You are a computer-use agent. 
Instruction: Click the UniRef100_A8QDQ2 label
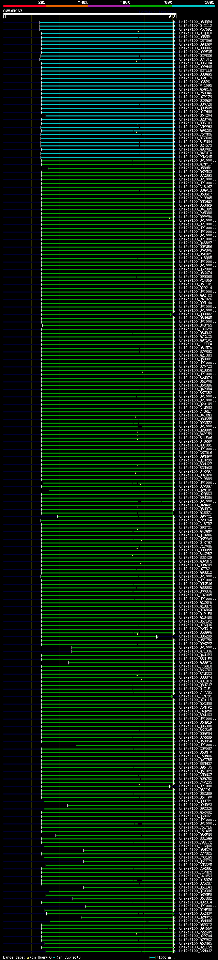click(195, 588)
